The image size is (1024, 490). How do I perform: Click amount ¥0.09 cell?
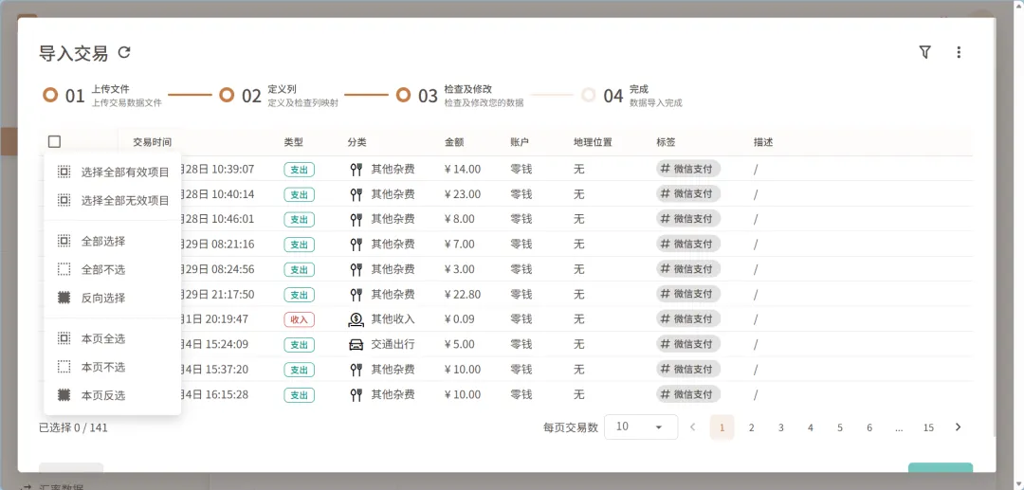click(x=460, y=319)
